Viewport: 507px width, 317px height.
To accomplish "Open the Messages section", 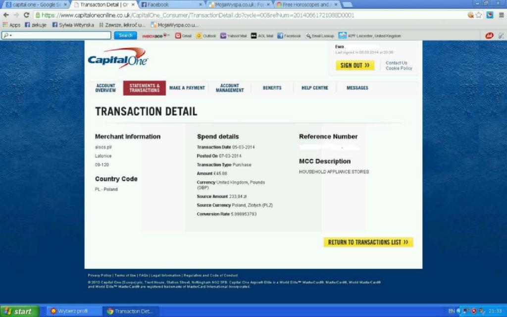I will click(357, 88).
